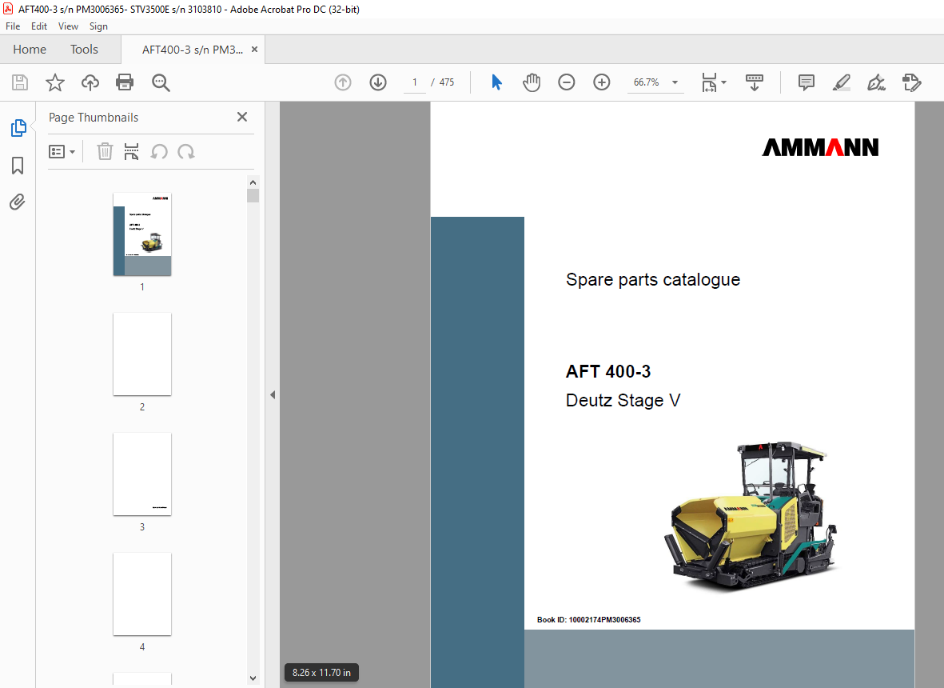Click the upload to cloud icon
944x688 pixels.
(x=90, y=82)
